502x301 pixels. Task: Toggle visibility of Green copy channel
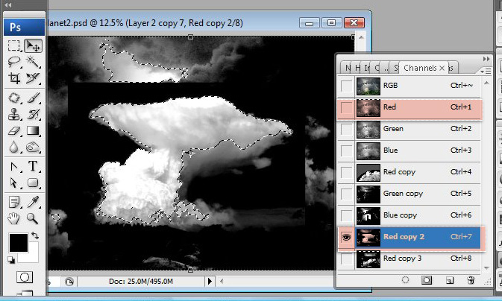coord(346,194)
